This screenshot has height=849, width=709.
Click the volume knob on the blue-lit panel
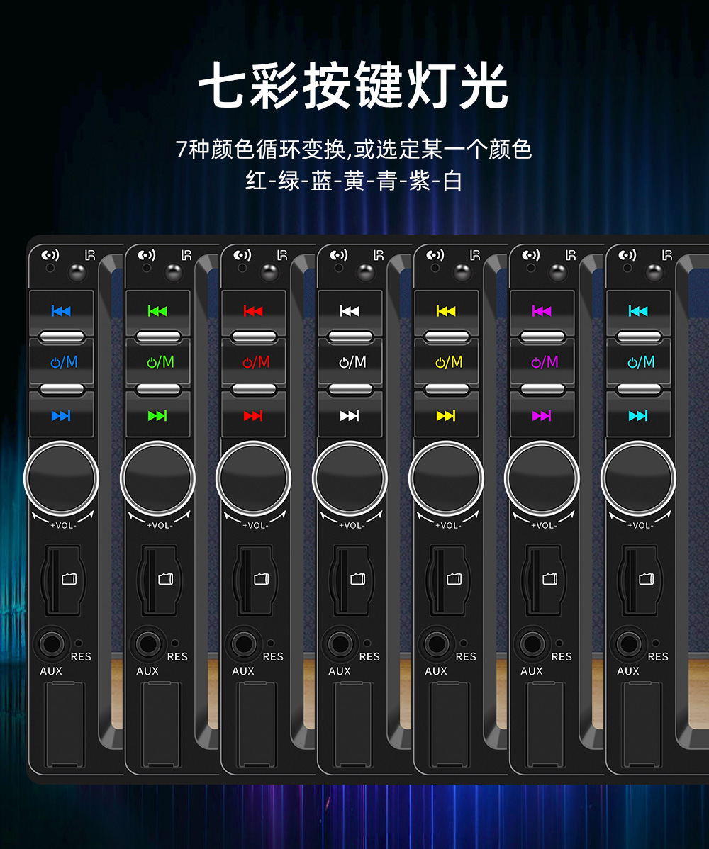pos(61,478)
